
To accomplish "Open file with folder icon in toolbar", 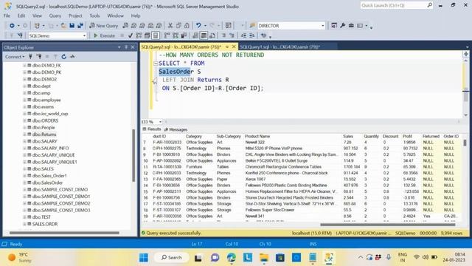I will (63, 26).
